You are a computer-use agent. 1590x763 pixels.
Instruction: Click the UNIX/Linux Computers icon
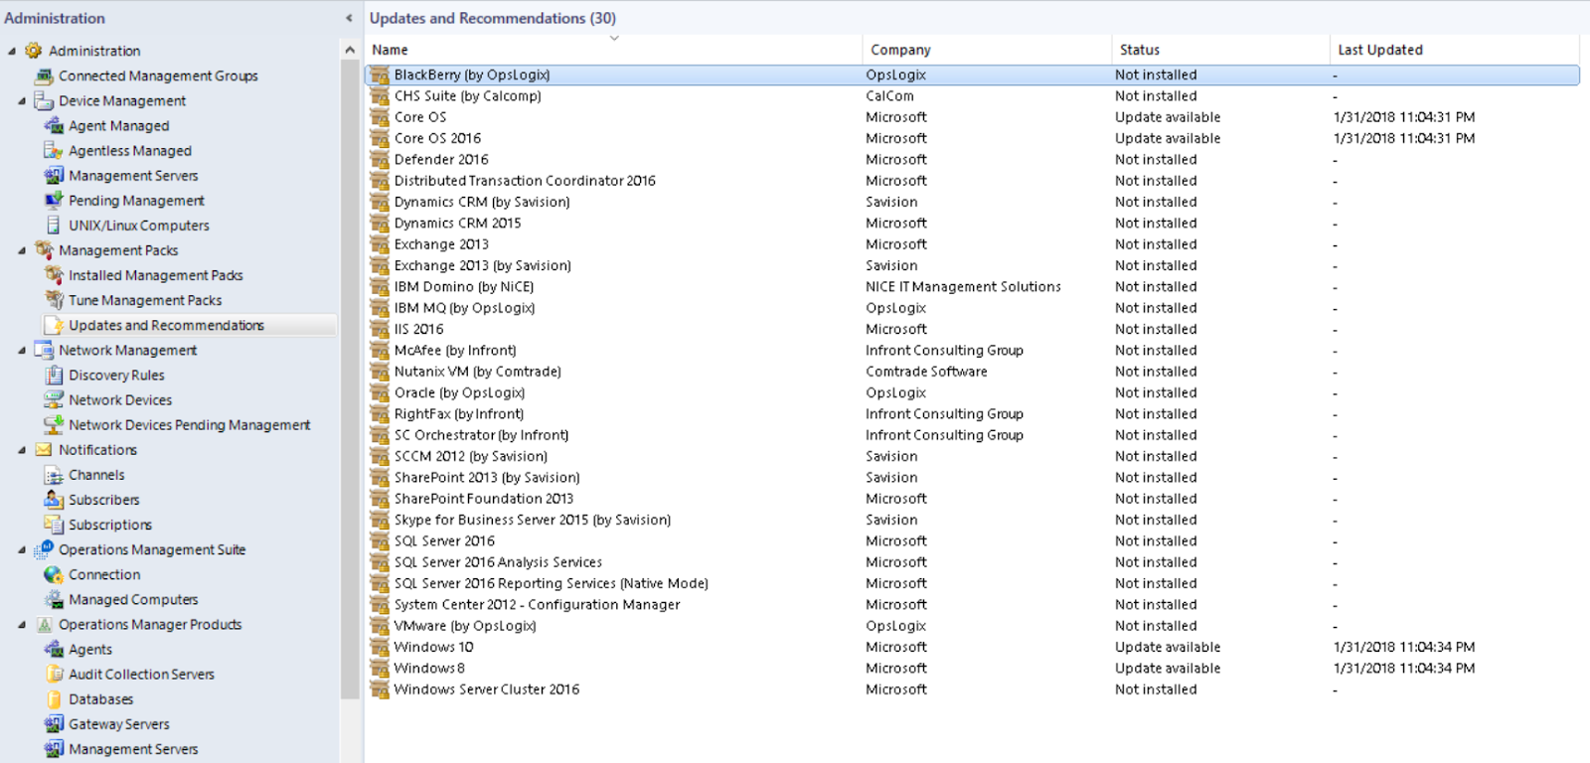point(54,225)
